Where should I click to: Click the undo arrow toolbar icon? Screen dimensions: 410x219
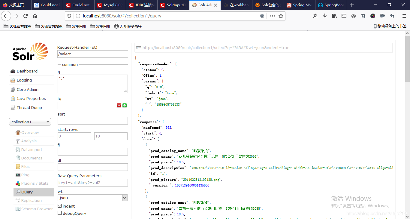coord(392,16)
